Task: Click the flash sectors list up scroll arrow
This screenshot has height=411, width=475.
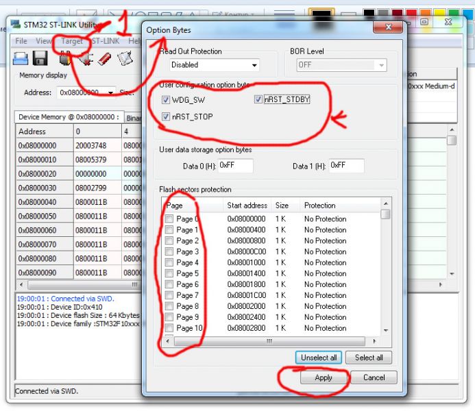Action: tap(386, 203)
